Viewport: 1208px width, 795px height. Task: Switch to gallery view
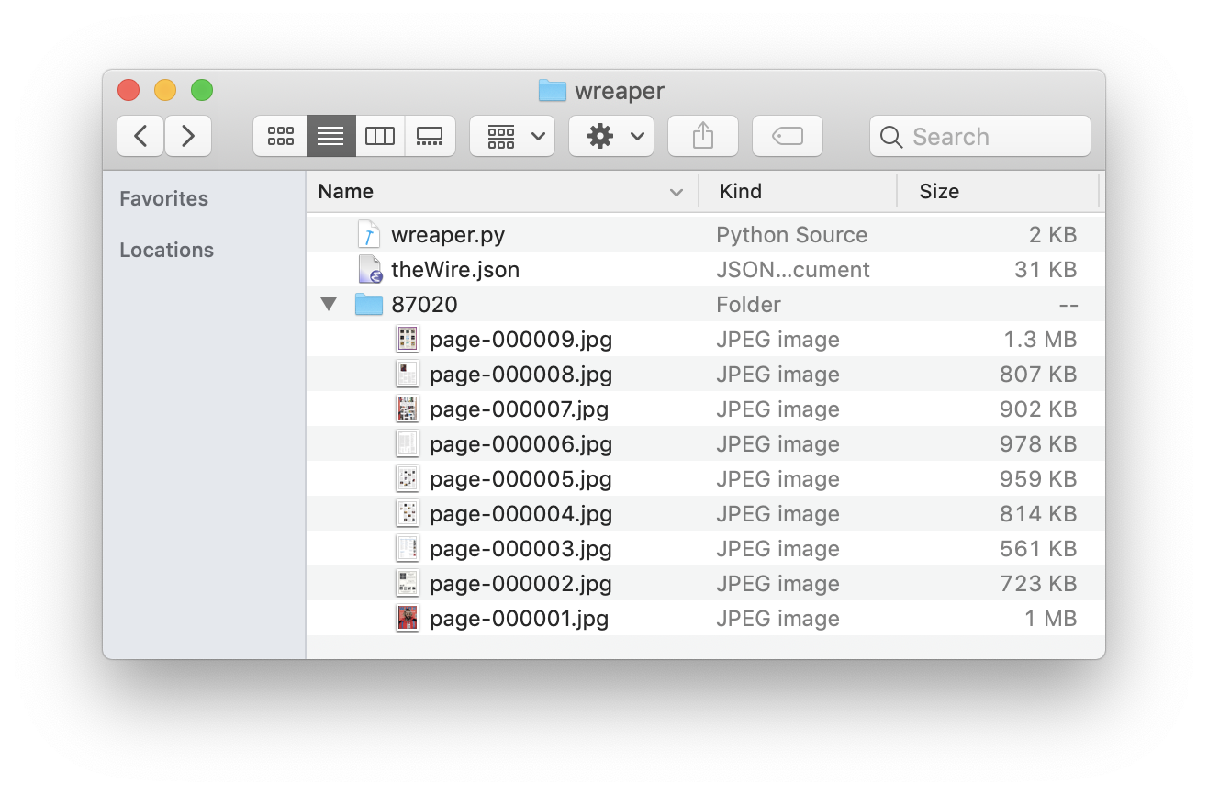(x=430, y=136)
